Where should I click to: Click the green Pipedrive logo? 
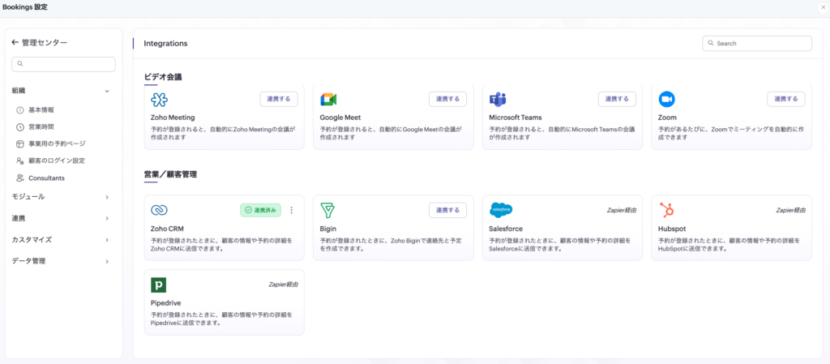pyautogui.click(x=160, y=285)
